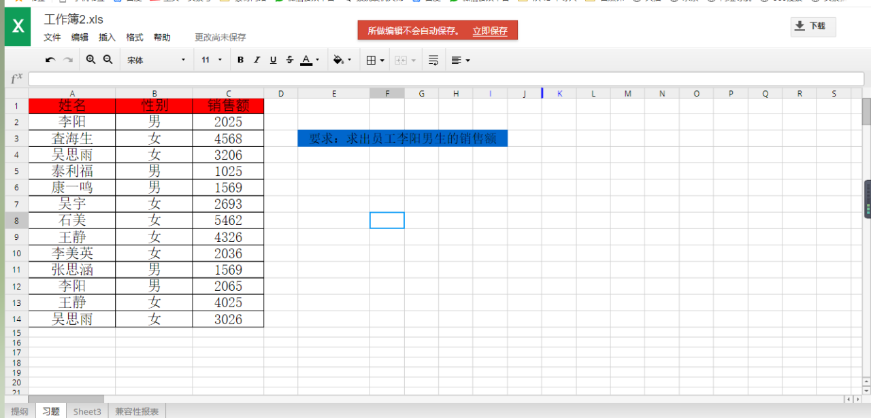Click the 下载 download button
Screen dimensions: 871x418
813,27
